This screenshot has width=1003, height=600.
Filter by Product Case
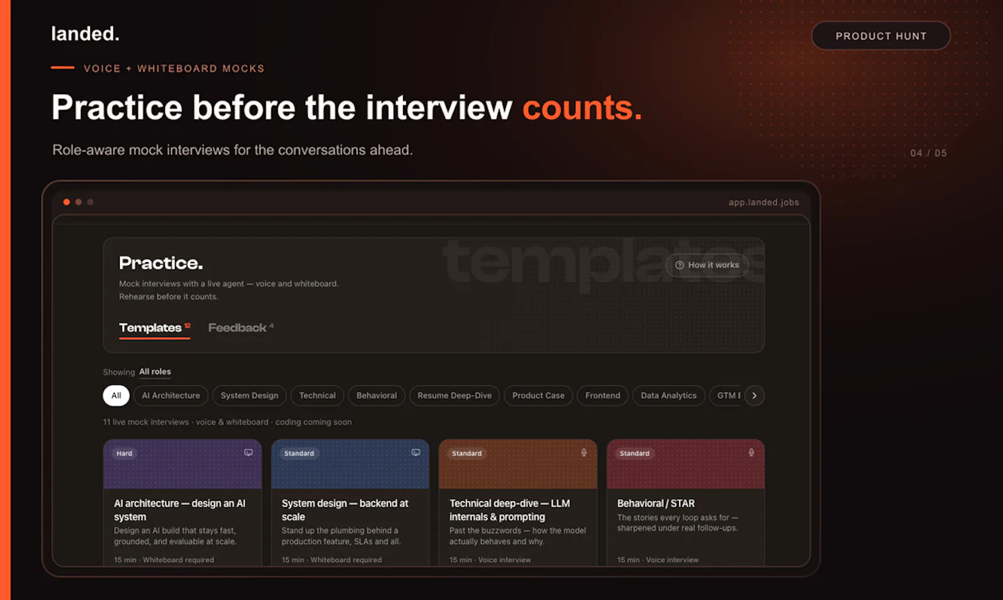click(x=538, y=396)
